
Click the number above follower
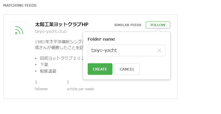tap(36, 82)
